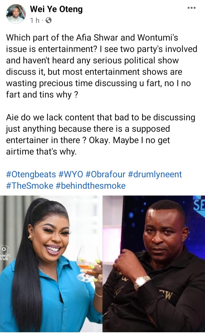Open the #Obrafour hashtag
Image resolution: width=205 pixels, height=334 pixels.
(105, 174)
